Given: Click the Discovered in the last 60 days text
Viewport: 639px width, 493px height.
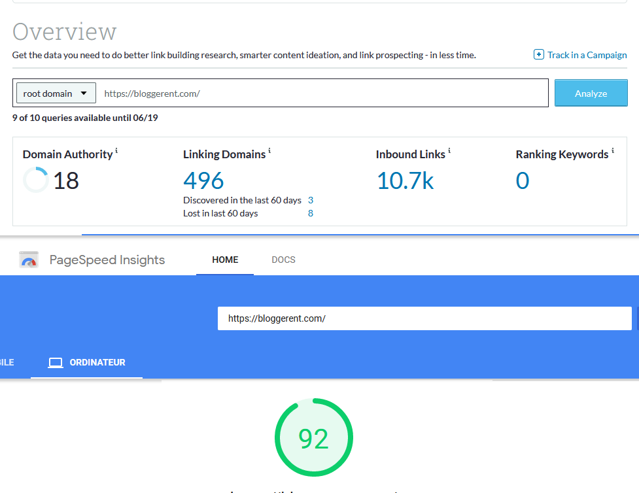Looking at the screenshot, I should (x=242, y=200).
